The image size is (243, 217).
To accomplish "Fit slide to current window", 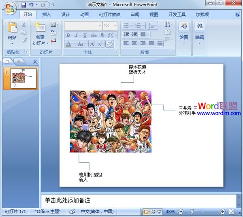I will (231, 211).
